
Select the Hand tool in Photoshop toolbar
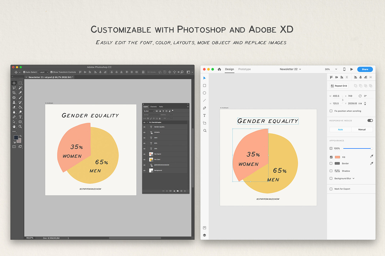coord(14,126)
